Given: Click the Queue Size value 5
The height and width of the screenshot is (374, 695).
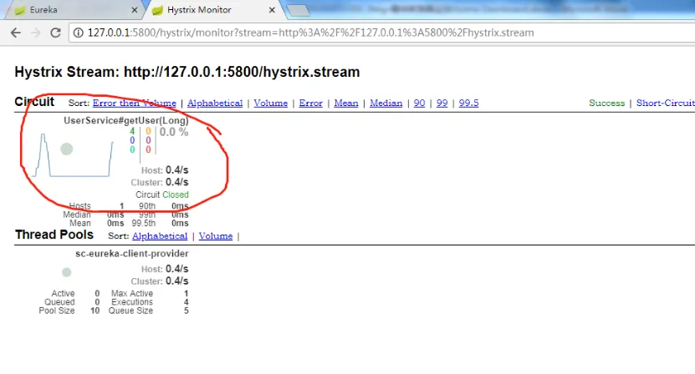Looking at the screenshot, I should [187, 311].
